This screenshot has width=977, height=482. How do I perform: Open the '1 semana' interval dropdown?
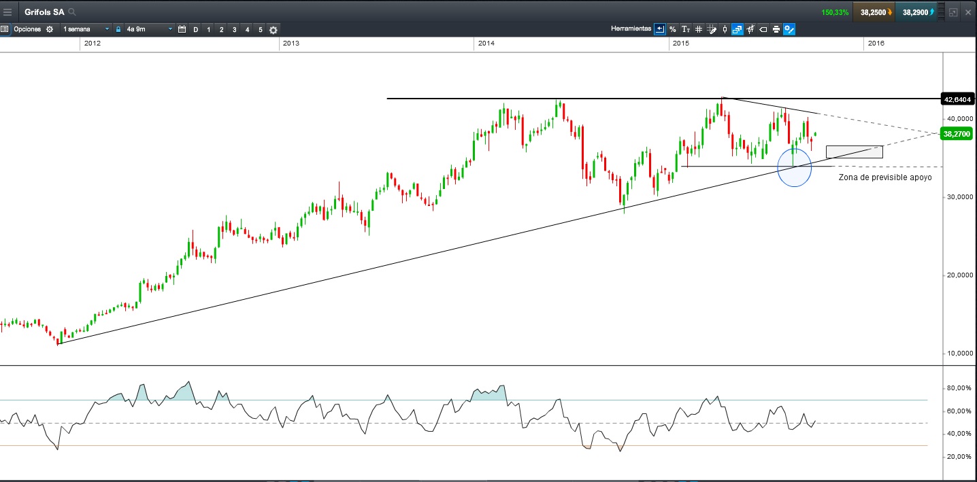[86, 29]
